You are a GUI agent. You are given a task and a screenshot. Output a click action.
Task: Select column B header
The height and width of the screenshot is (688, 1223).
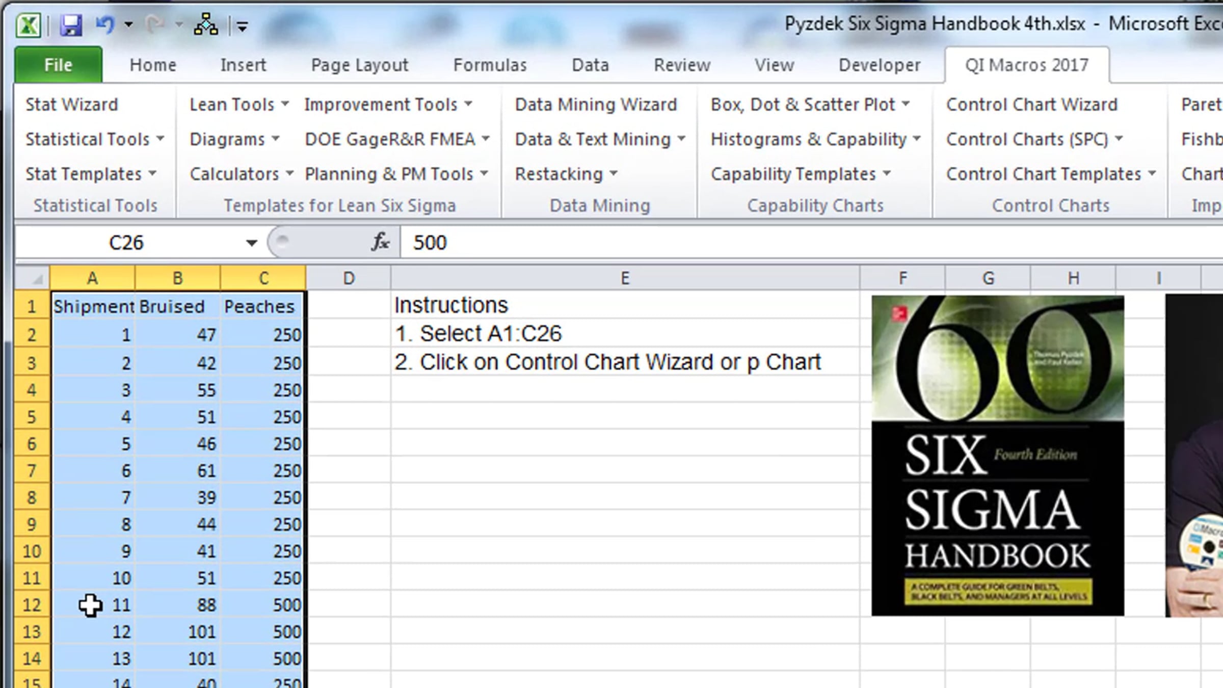pos(177,278)
